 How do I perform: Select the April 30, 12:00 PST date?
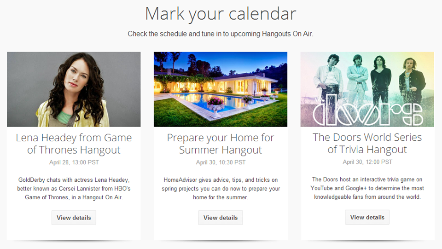tap(367, 162)
